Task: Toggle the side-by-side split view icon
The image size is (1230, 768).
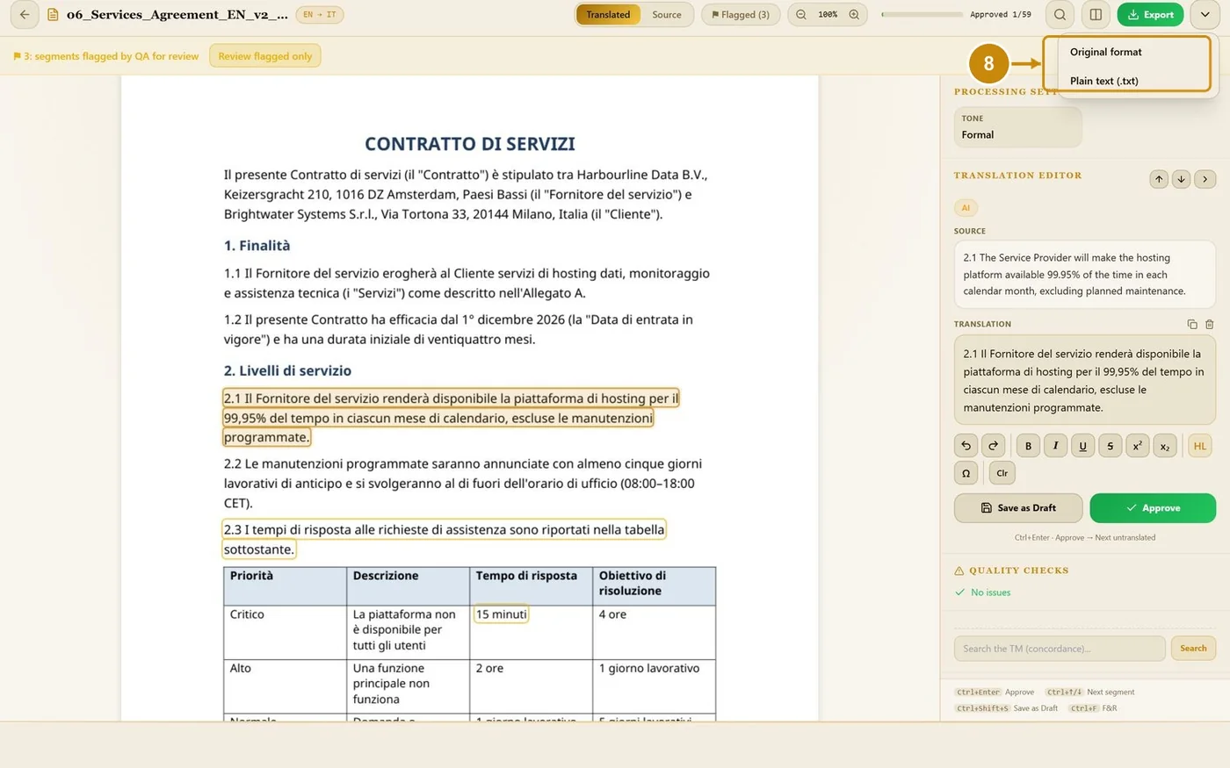Action: [1096, 15]
